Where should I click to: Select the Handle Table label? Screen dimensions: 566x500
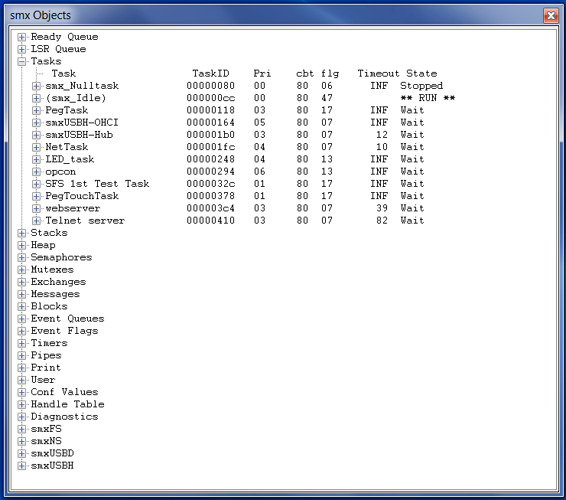click(x=67, y=404)
